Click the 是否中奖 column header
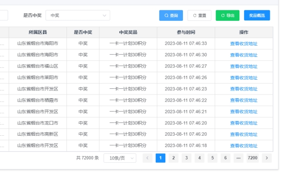This screenshot has height=187, width=285. click(x=83, y=32)
